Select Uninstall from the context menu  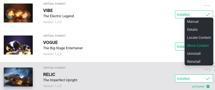pos(194,53)
